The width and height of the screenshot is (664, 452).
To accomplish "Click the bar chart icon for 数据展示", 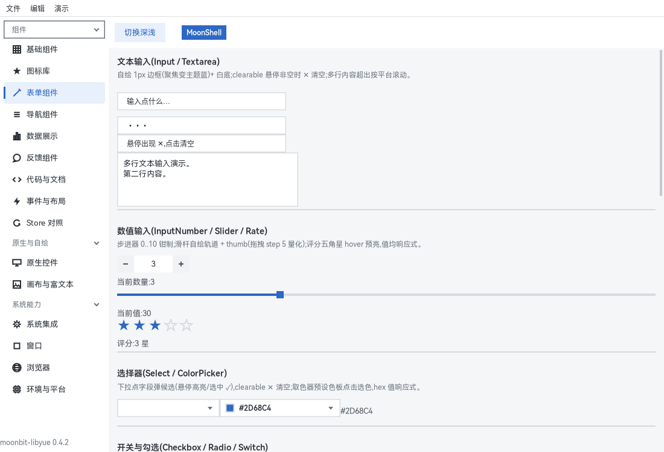I will point(17,136).
